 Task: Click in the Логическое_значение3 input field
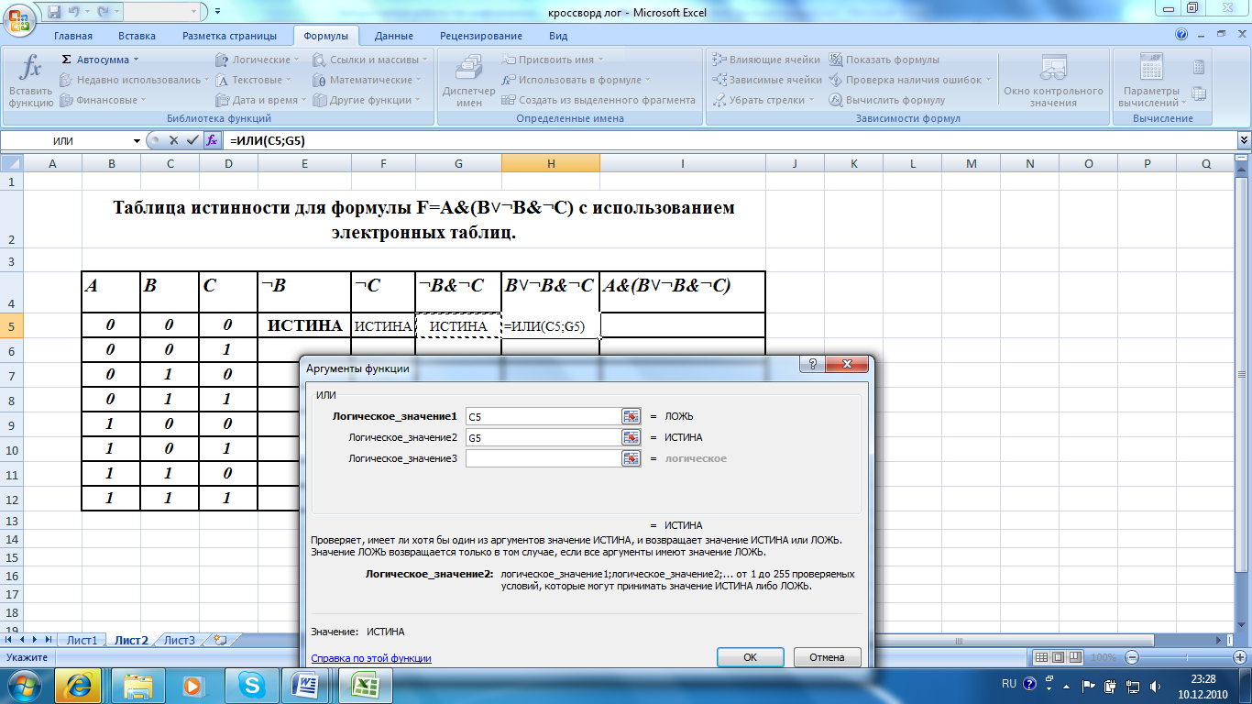[x=544, y=458]
